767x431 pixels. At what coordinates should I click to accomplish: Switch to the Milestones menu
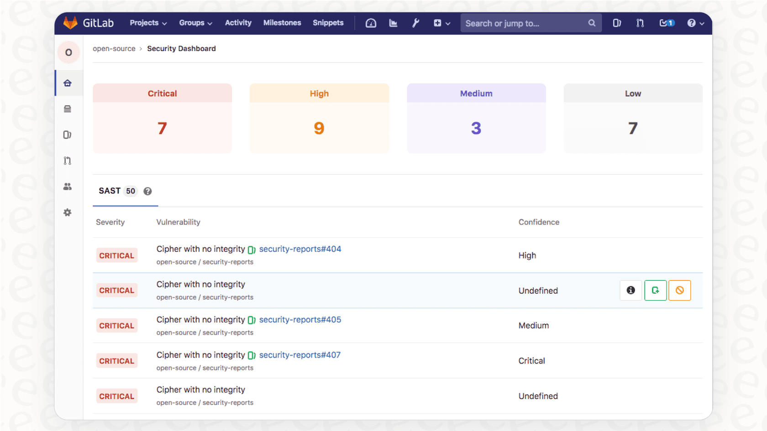pos(282,23)
